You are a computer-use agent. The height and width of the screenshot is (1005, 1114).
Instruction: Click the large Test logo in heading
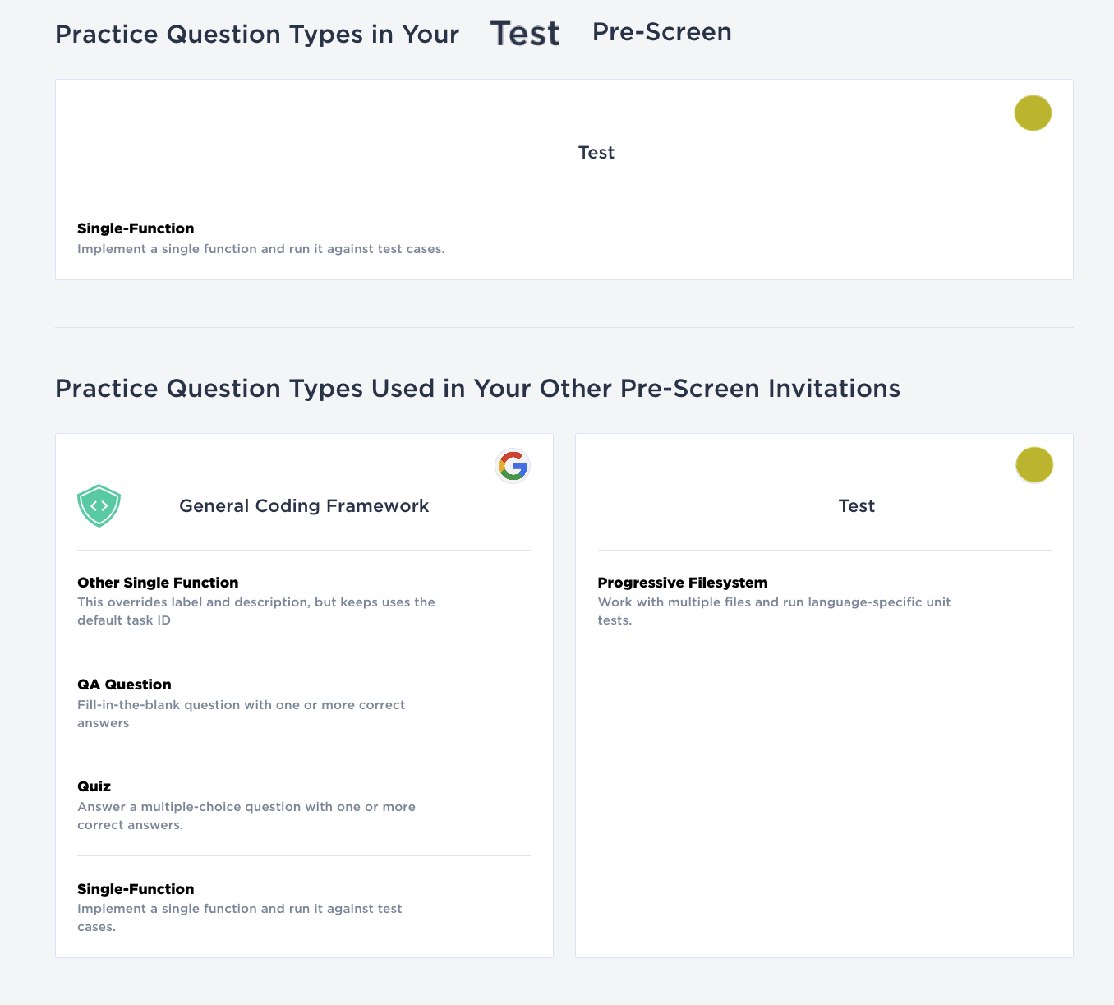(525, 34)
